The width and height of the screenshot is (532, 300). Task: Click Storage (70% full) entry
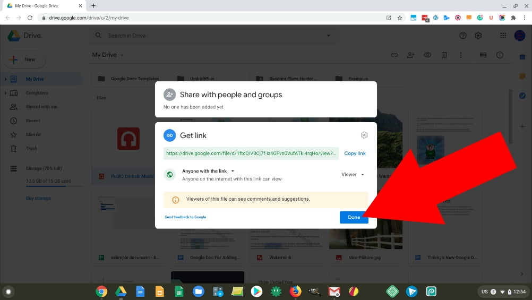coord(44,168)
